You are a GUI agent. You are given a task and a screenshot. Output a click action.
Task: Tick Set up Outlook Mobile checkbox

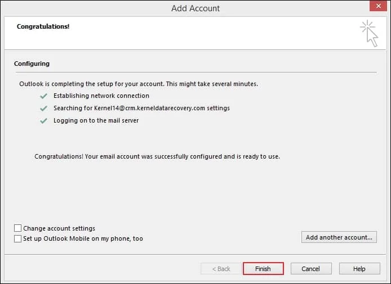pyautogui.click(x=17, y=238)
